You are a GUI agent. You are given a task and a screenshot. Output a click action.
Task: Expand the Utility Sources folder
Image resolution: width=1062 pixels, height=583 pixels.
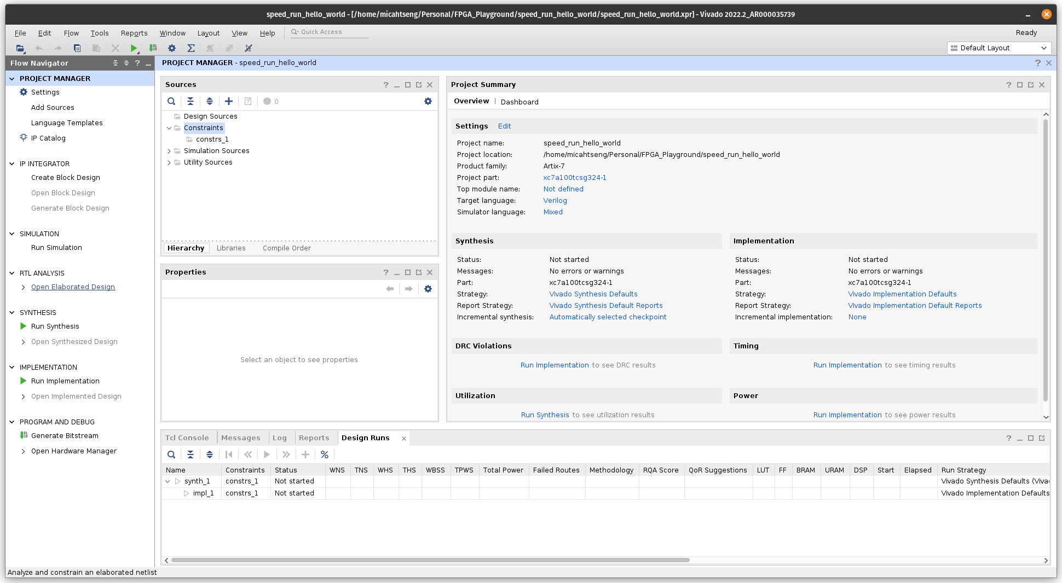169,162
